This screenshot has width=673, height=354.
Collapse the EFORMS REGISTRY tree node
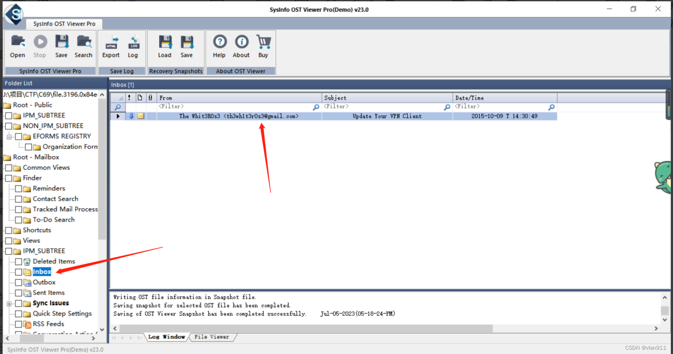[9, 137]
